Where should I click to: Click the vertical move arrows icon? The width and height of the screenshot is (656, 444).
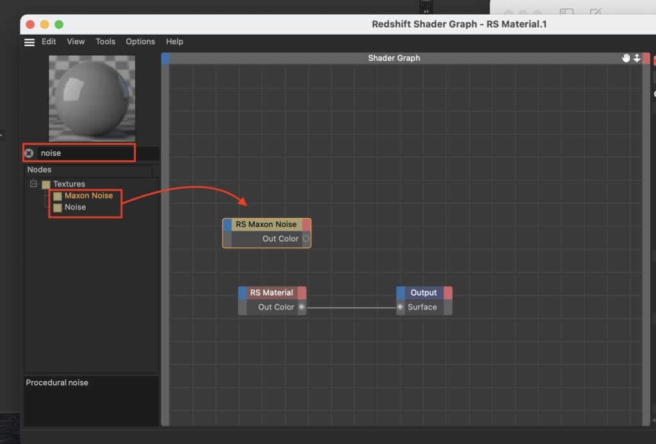[x=636, y=58]
